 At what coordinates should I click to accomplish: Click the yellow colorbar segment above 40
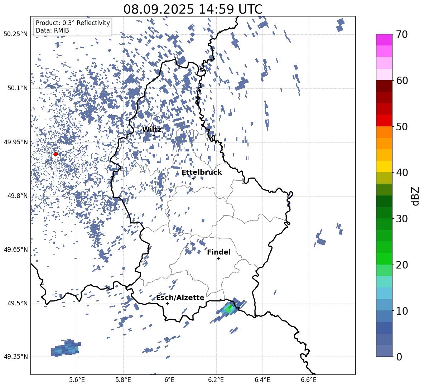click(384, 166)
